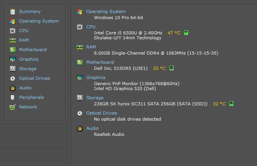This screenshot has width=257, height=166.
Task: Open the RAM heading link in summary
Action: coord(91,47)
